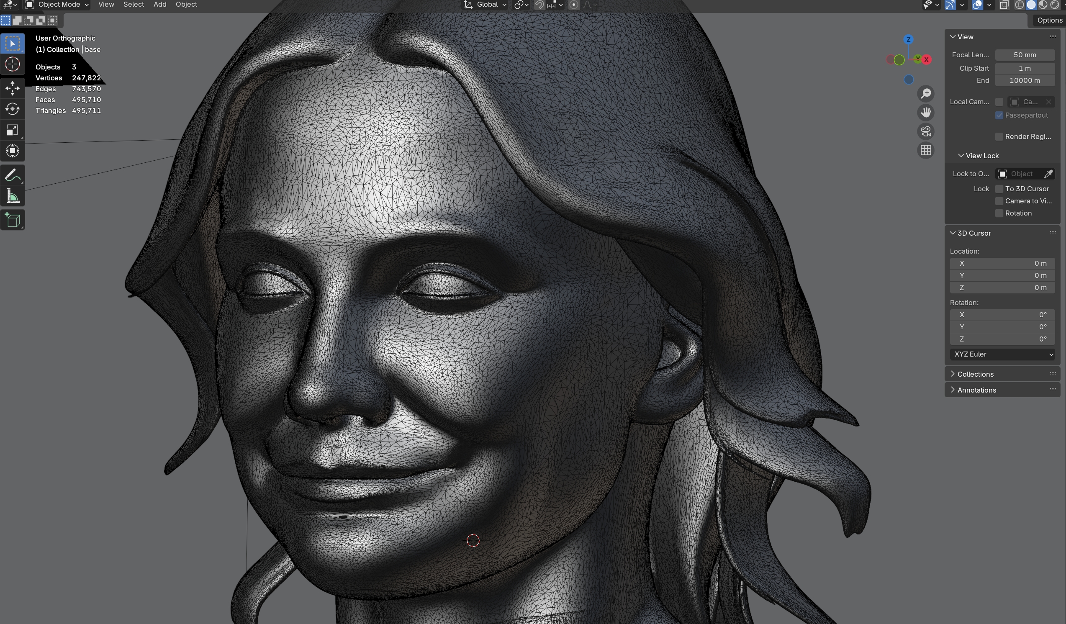Open the XYZ Euler rotation dropdown
Viewport: 1066px width, 624px height.
[1002, 354]
